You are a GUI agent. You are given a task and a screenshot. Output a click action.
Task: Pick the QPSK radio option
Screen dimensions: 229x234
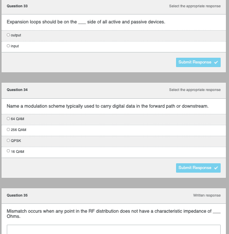point(8,140)
